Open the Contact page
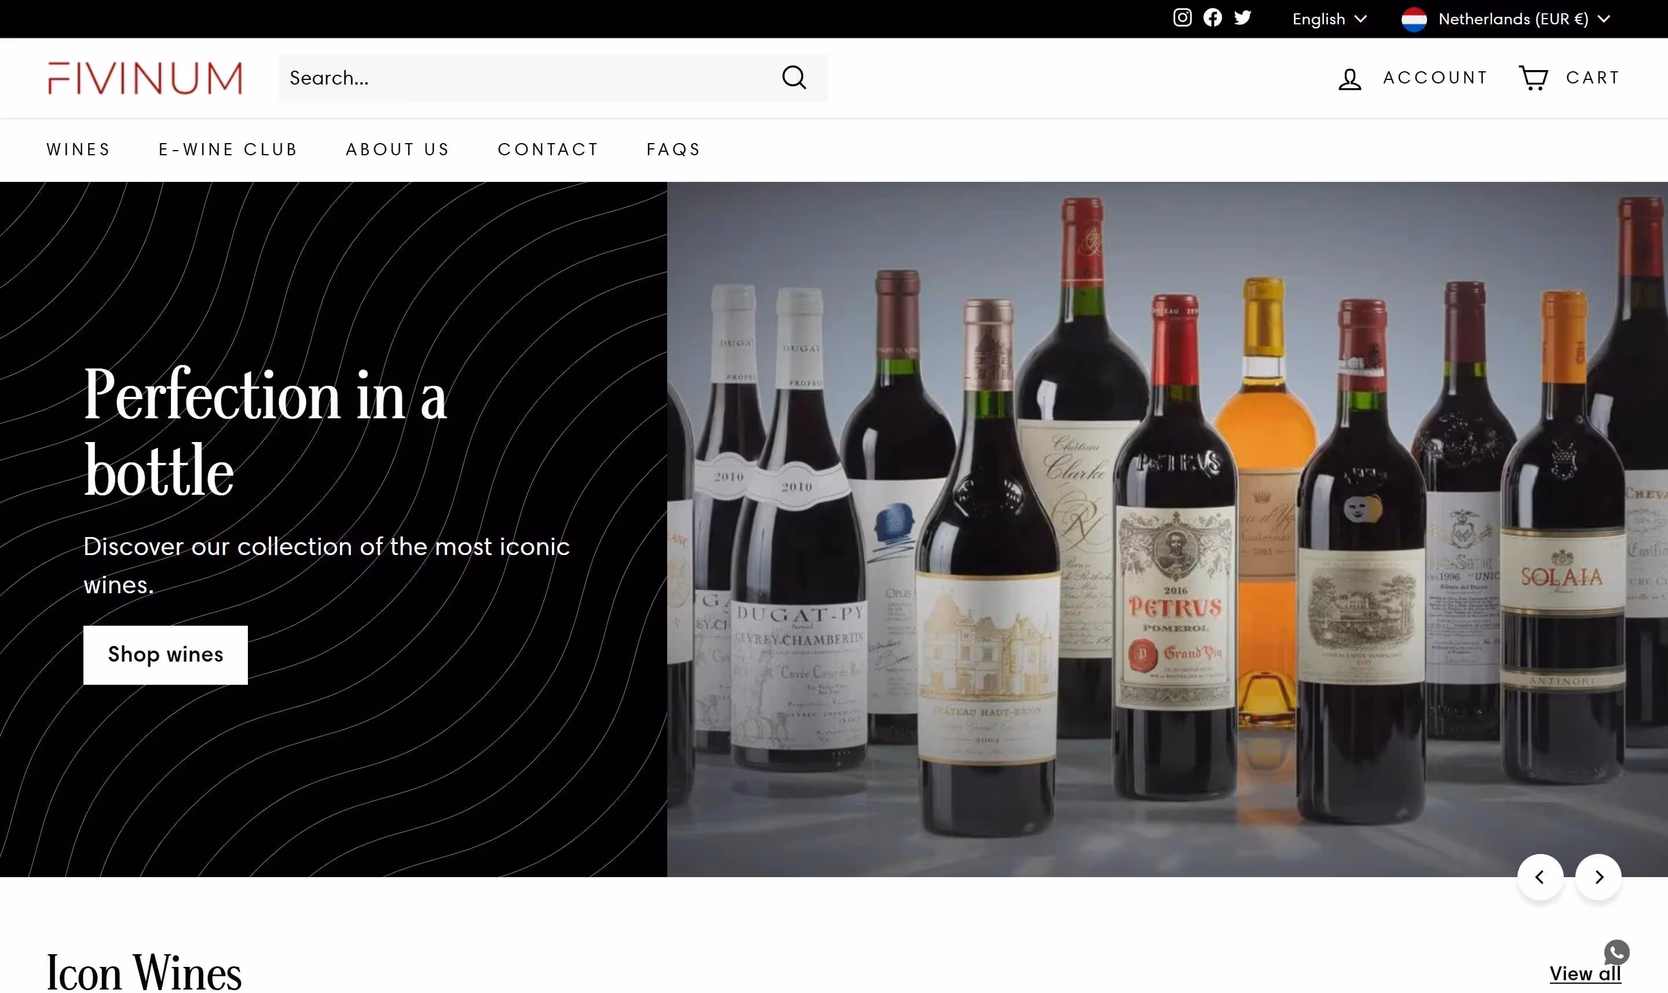Screen dimensions: 1668x993 point(548,149)
